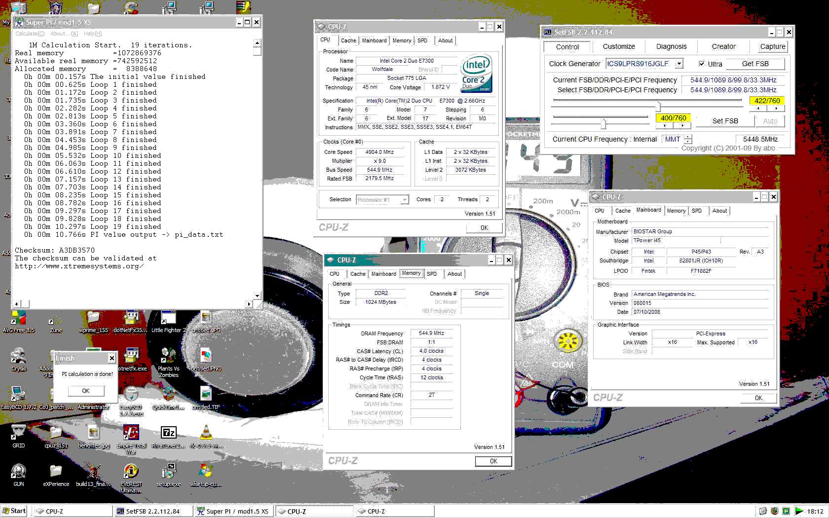Open the About tab in CPU-Z mainboard window
829x518 pixels.
tap(719, 211)
